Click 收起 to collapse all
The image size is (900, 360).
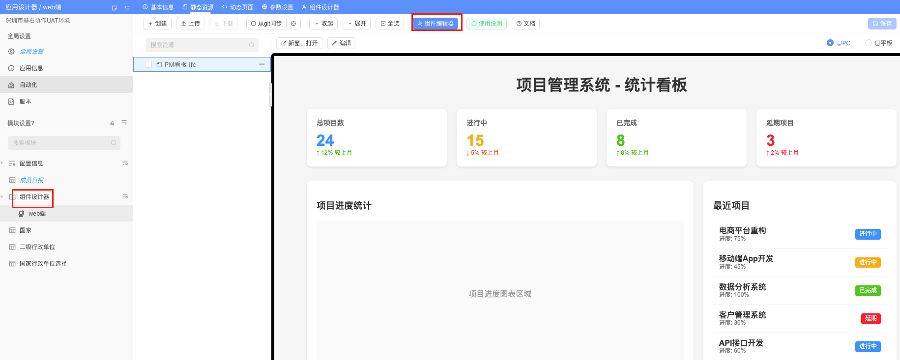click(x=323, y=24)
